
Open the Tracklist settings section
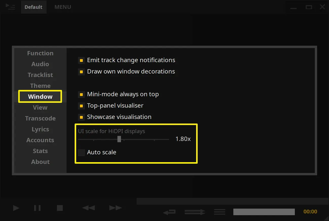40,75
